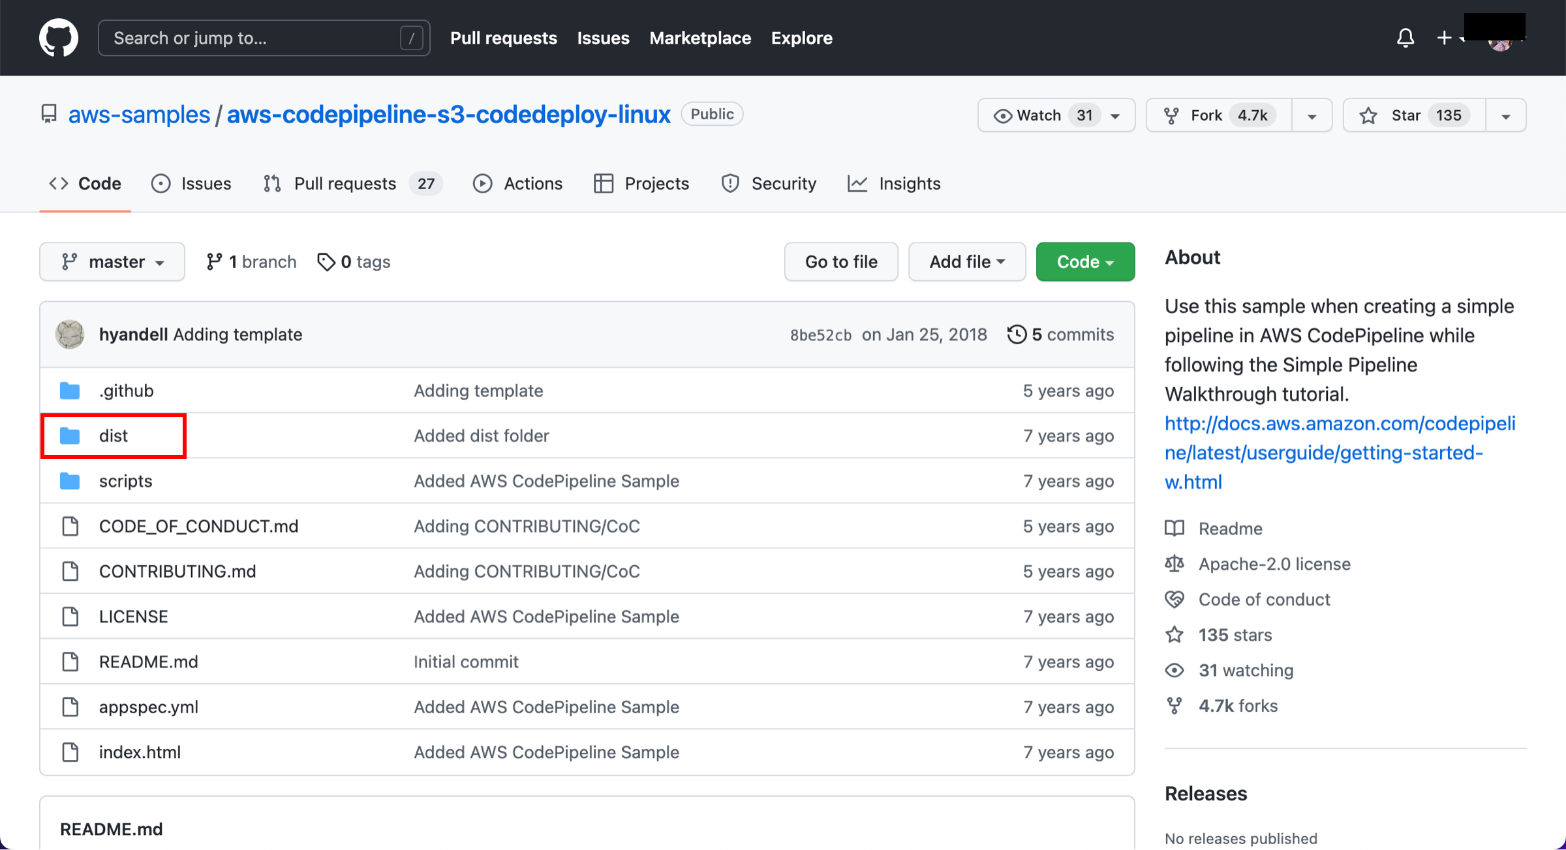Click the 1 branch link
Screen dimensions: 1566x850
(x=251, y=261)
